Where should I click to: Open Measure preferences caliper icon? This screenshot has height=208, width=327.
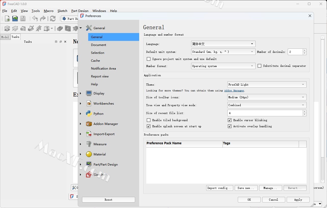tap(89, 144)
